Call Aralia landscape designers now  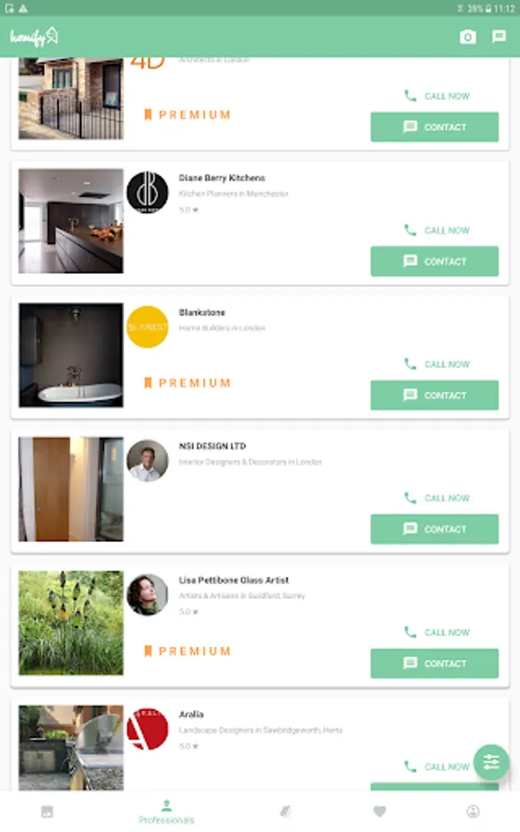[x=437, y=766]
